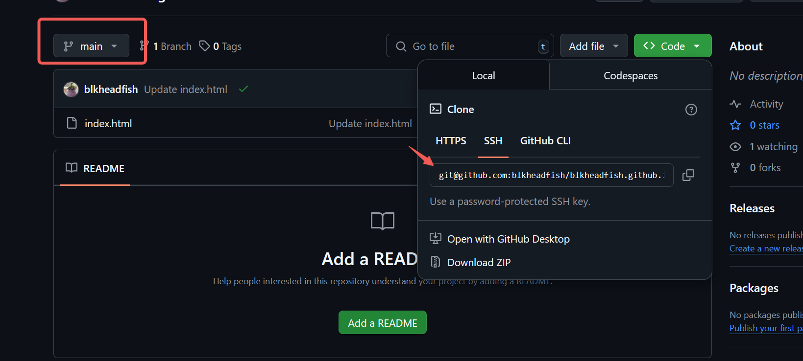Open the Releases heading link

752,208
